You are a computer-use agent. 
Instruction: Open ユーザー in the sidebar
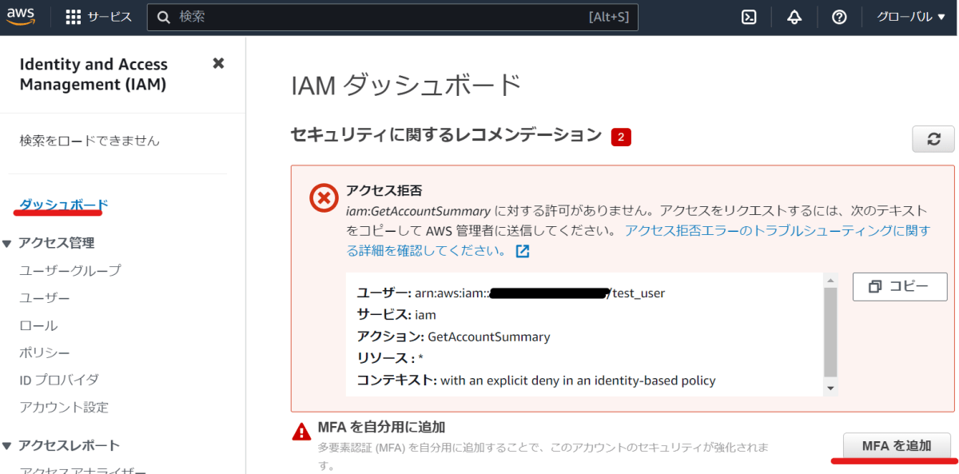(x=45, y=297)
